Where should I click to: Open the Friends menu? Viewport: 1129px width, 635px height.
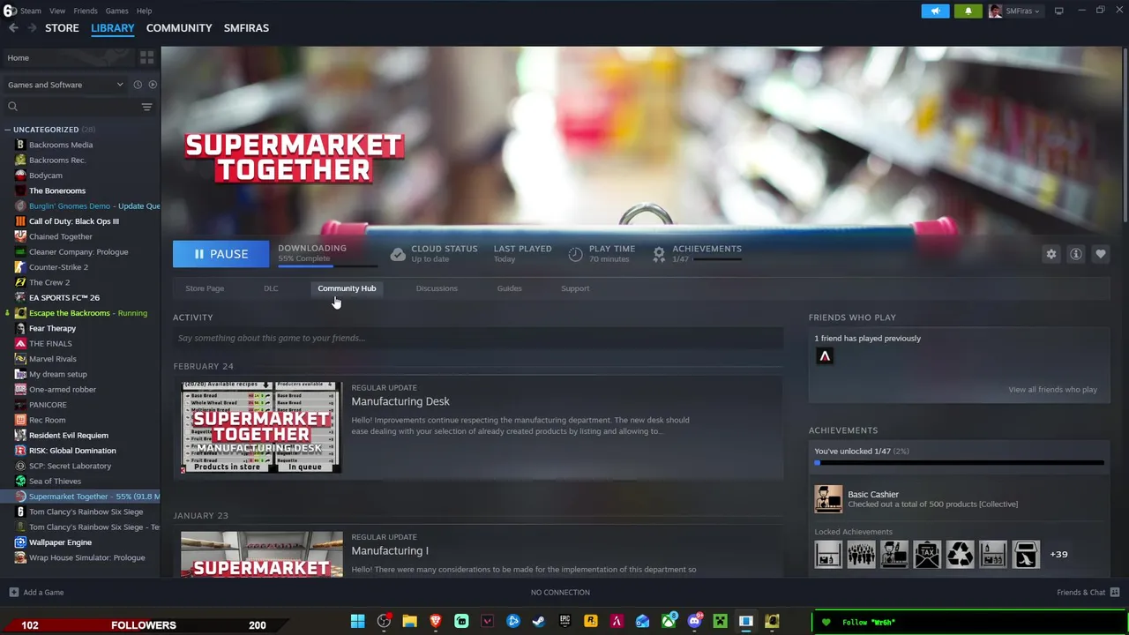point(86,11)
